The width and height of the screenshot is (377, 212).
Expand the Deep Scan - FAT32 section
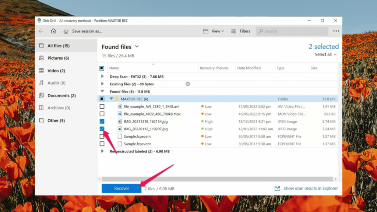pyautogui.click(x=103, y=77)
